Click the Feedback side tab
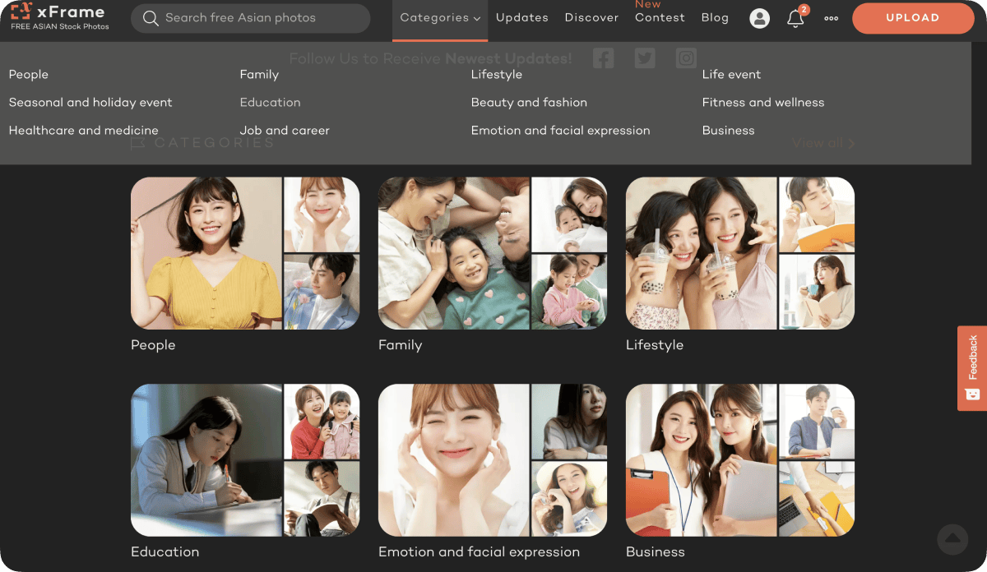The height and width of the screenshot is (572, 987). [x=972, y=367]
